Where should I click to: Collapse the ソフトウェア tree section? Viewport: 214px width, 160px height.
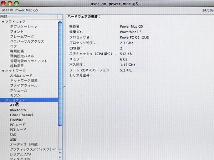pyautogui.click(x=3, y=22)
